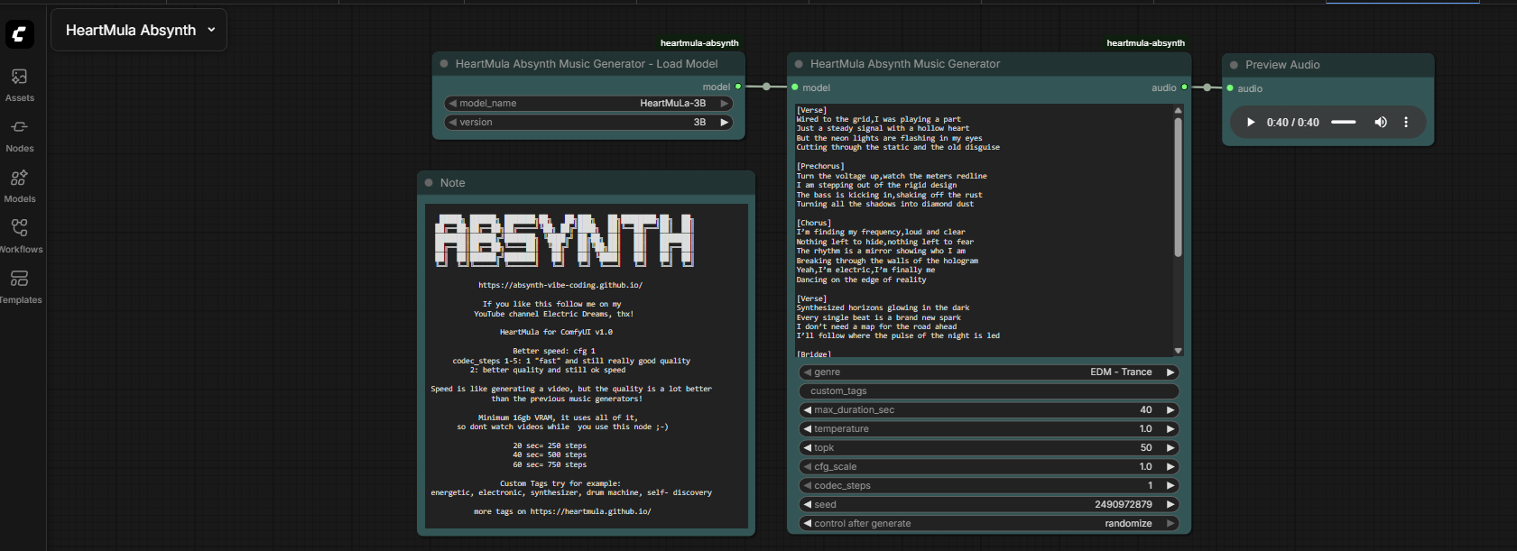Select next genre with right arrow

1170,372
